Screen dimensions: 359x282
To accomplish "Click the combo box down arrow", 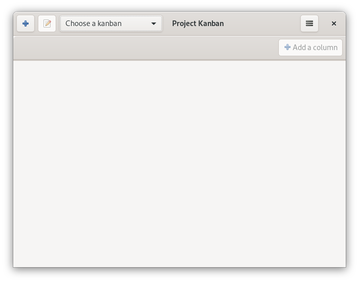I will tap(153, 24).
